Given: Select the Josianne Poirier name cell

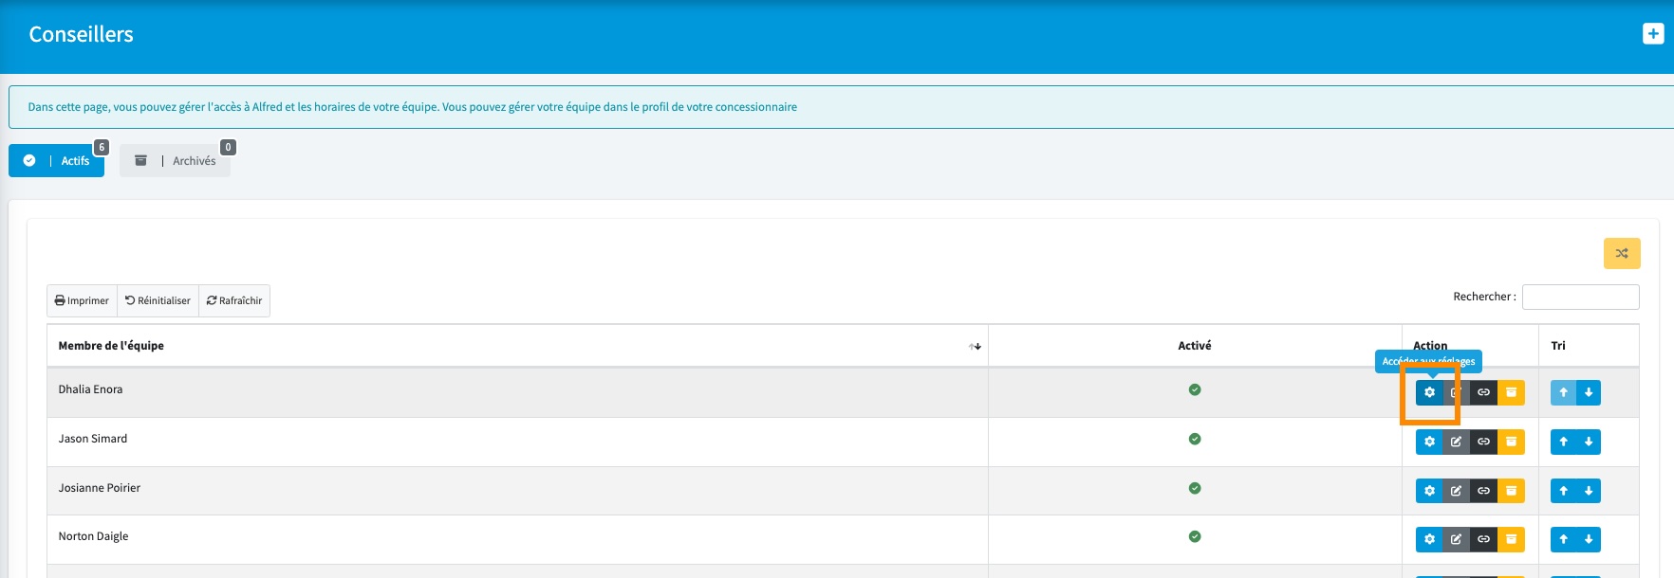Looking at the screenshot, I should click(517, 491).
